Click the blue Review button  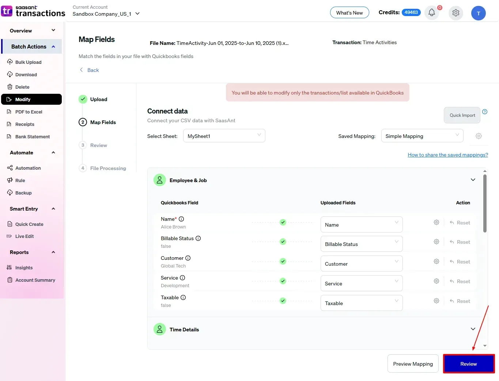coord(469,363)
